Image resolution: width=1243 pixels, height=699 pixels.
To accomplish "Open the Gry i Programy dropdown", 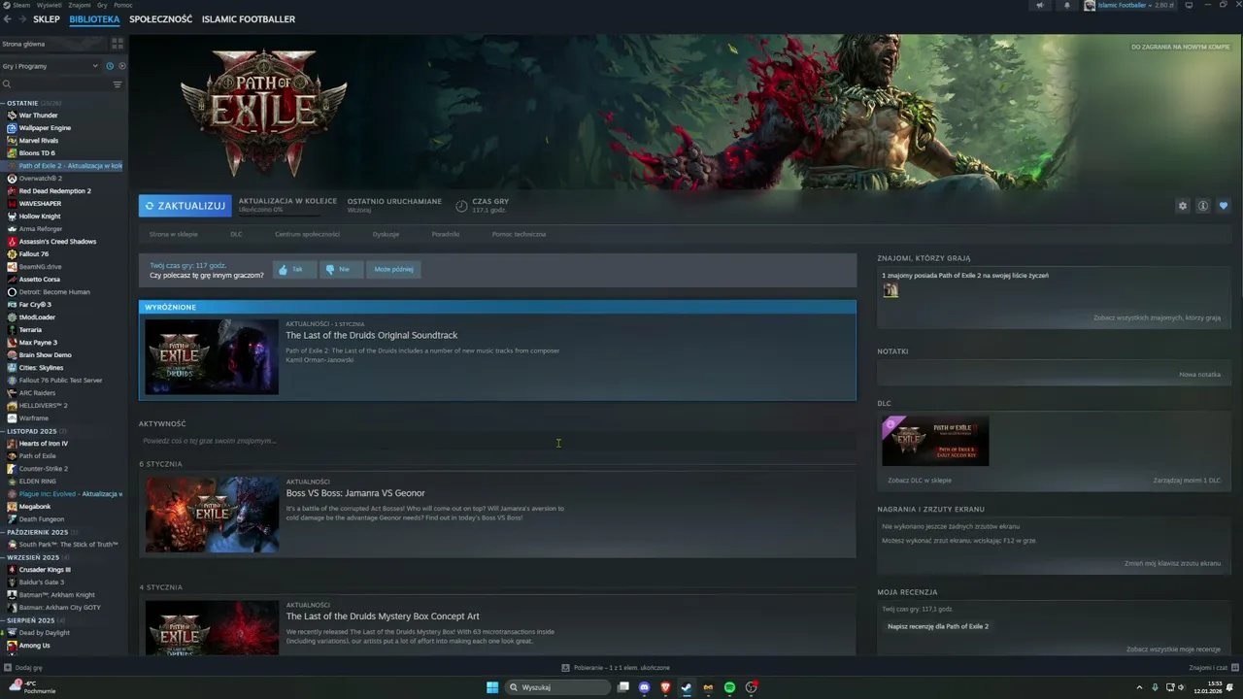I will [x=50, y=66].
